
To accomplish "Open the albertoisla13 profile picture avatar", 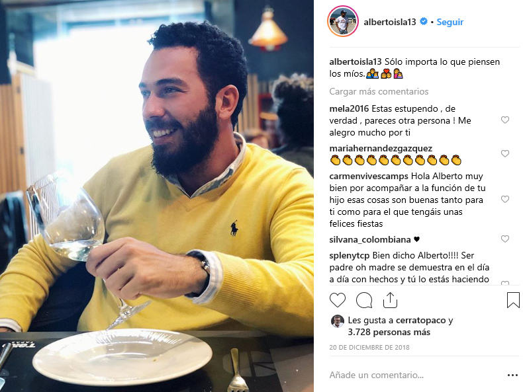I will point(343,21).
